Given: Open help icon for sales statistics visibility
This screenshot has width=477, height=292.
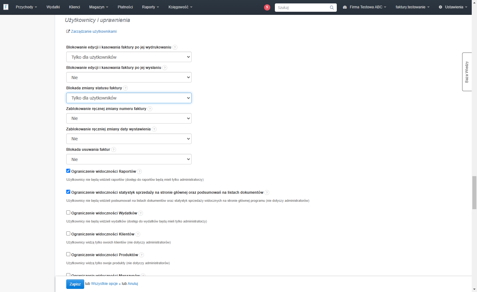Looking at the screenshot, I should pos(267,193).
